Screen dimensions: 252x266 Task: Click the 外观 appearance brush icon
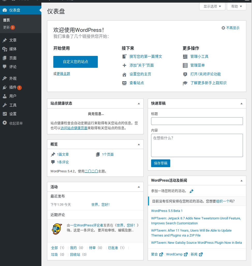click(5, 78)
